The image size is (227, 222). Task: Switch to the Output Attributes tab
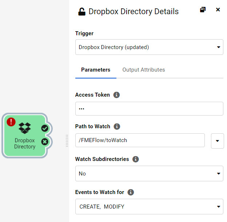pos(144,70)
